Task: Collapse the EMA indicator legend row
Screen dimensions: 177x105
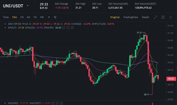Action: tap(6, 28)
